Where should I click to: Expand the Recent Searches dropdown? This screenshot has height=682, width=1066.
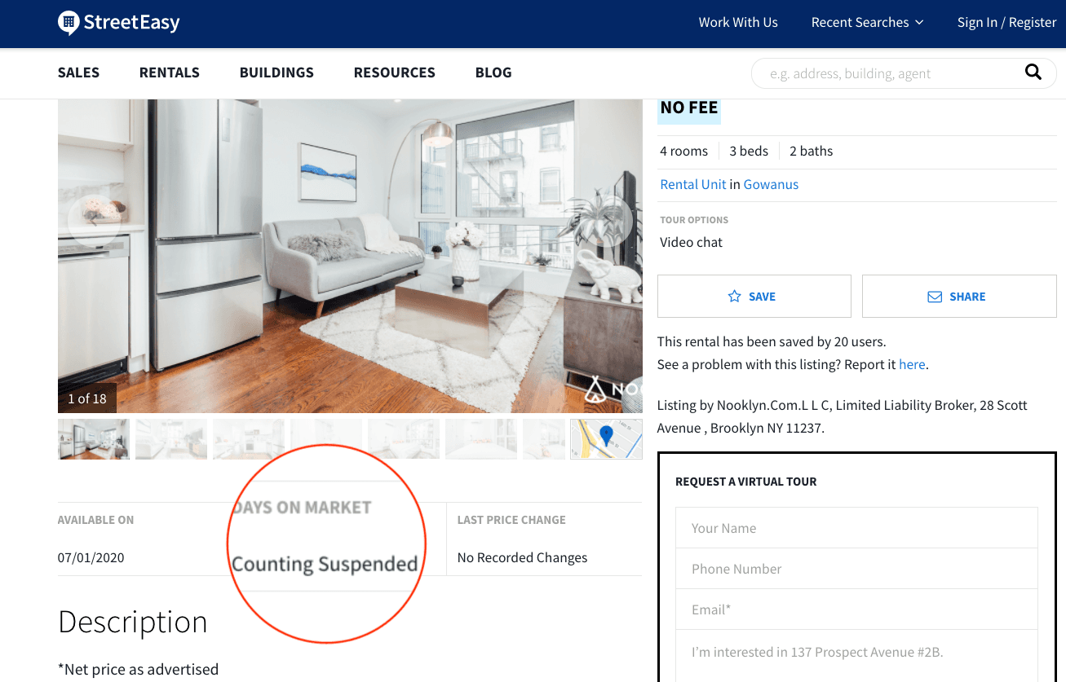[867, 22]
